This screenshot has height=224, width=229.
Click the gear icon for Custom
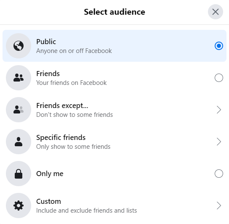click(x=19, y=206)
